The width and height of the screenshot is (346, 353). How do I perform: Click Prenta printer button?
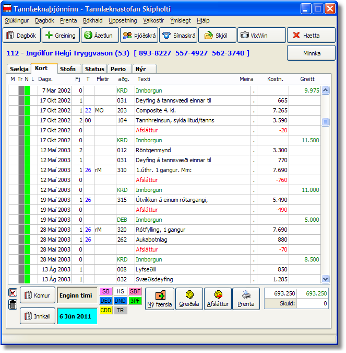pos(246,299)
